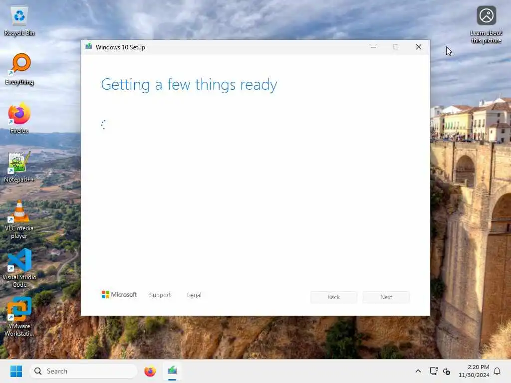
Task: Open the Legal link in setup
Action: 194,295
